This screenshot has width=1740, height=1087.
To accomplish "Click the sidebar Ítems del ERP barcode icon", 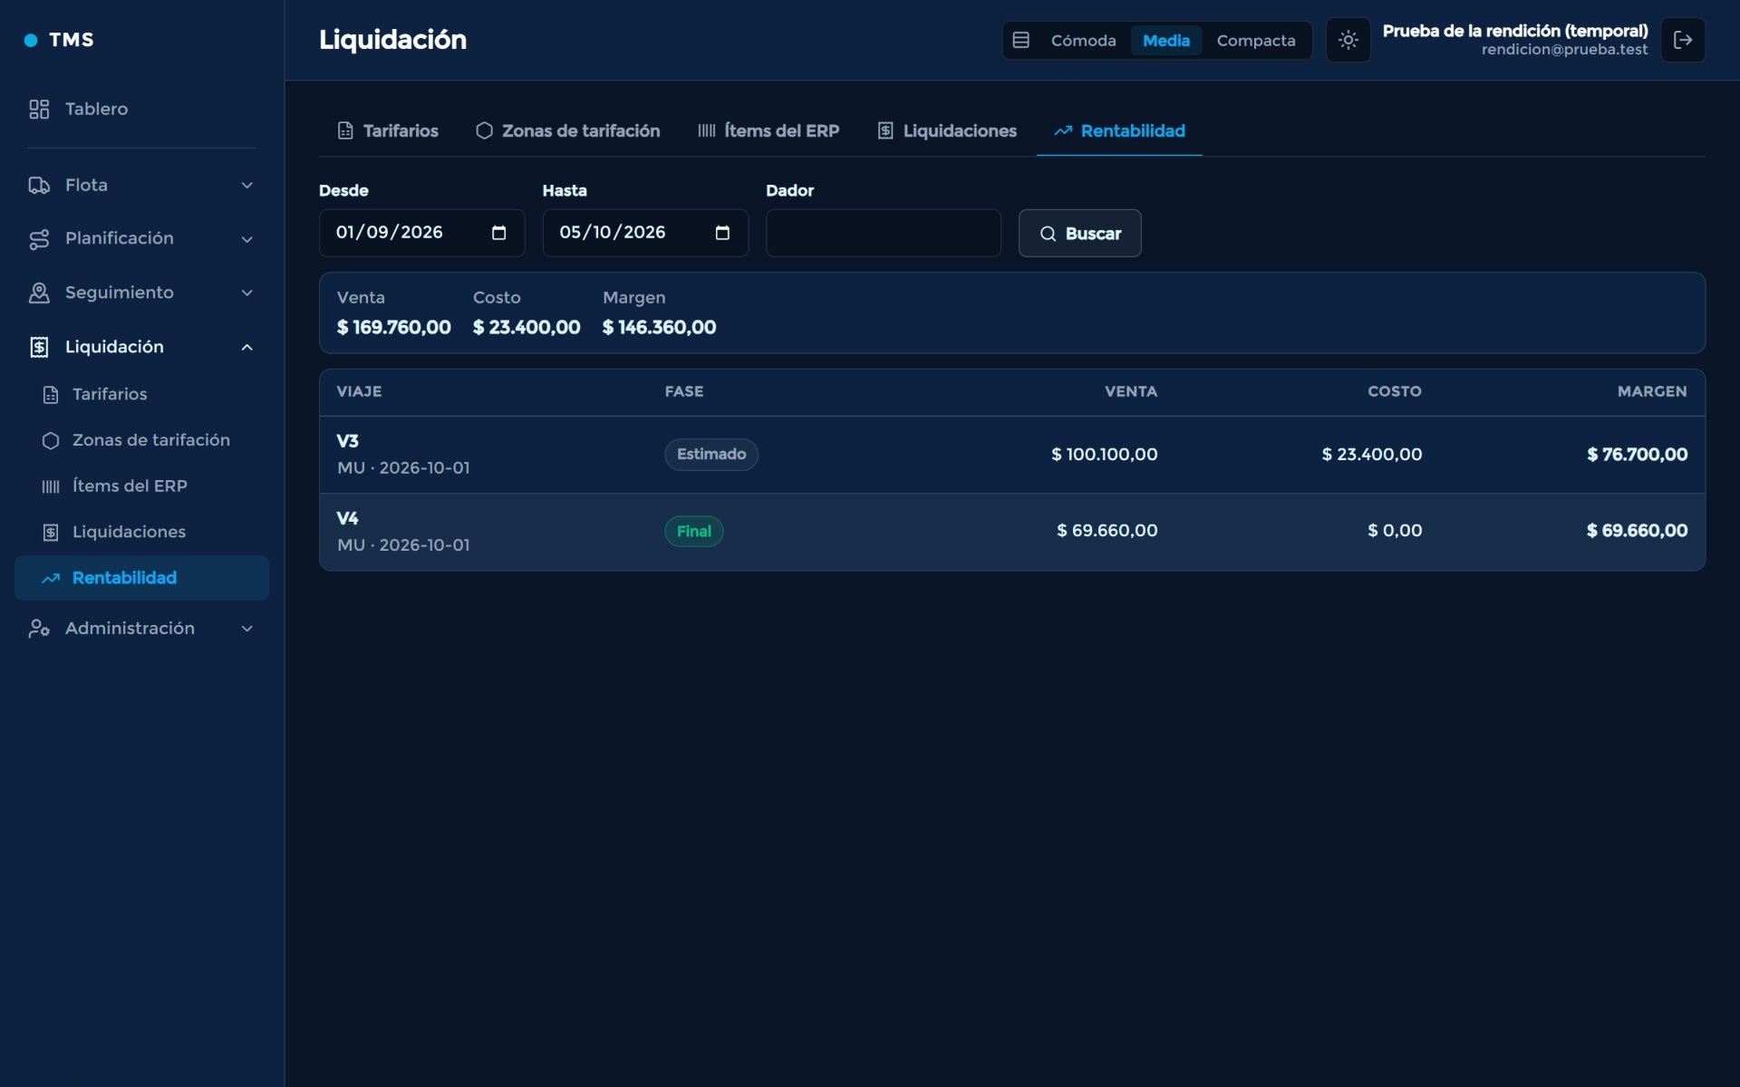I will coord(51,486).
